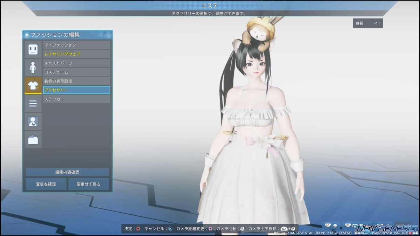Click the 編集内容確認 button

(67, 172)
